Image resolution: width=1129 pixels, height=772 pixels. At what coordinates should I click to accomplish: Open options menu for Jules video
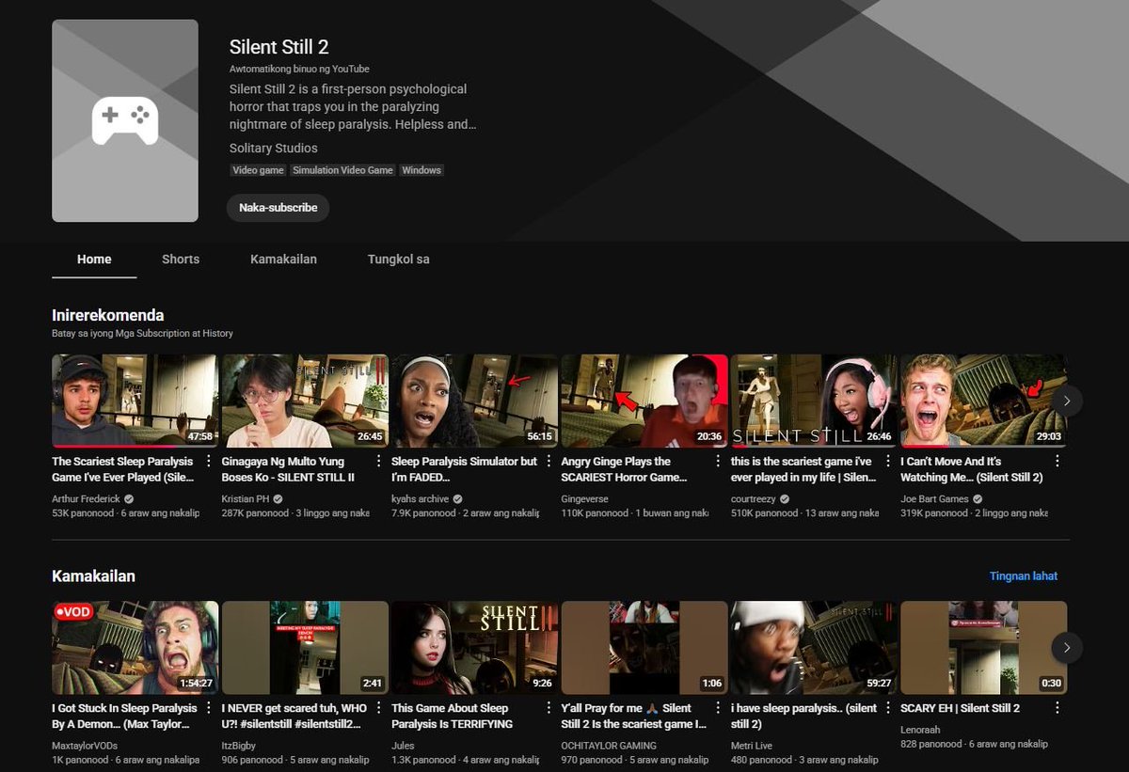549,708
